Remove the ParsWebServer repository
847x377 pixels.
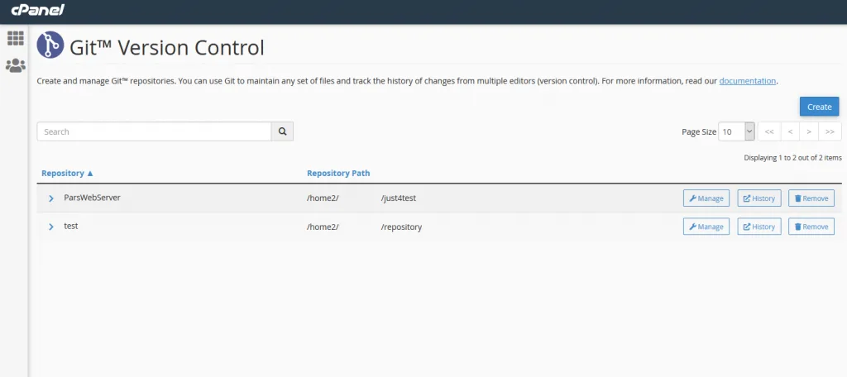[811, 198]
